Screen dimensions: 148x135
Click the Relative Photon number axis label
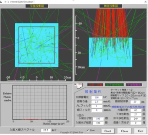click(x=7, y=97)
